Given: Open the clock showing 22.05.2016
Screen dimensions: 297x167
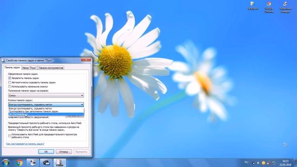Looking at the screenshot, I should pos(285,163).
